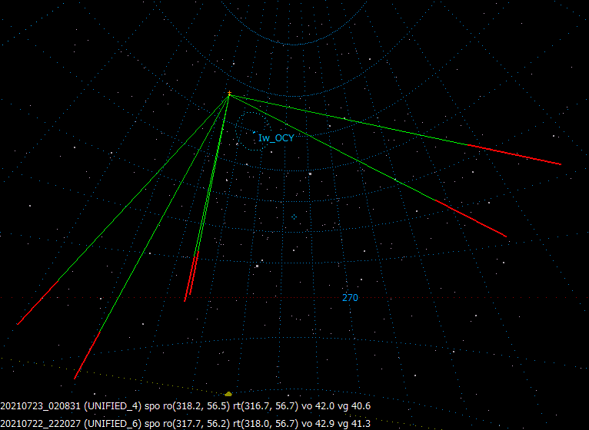Viewport: 589px width, 430px height.
Task: Click the Iw_OCY radiant label
Action: [x=276, y=138]
